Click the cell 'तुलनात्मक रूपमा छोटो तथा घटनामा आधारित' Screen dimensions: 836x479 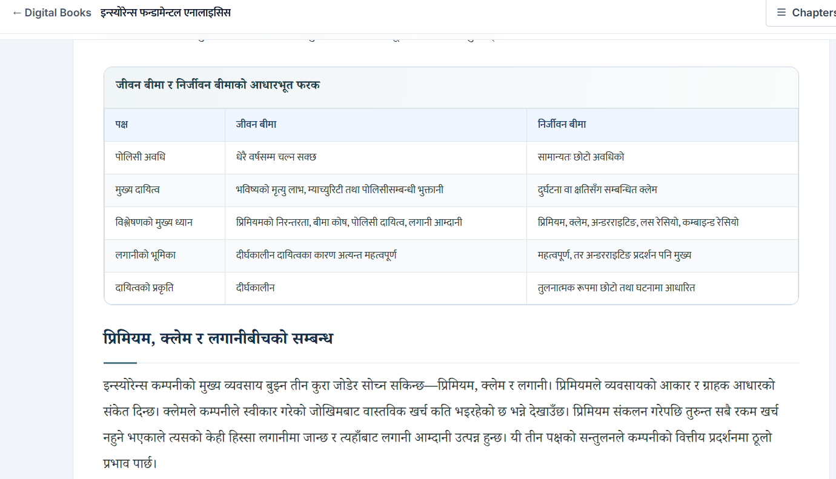pyautogui.click(x=662, y=288)
